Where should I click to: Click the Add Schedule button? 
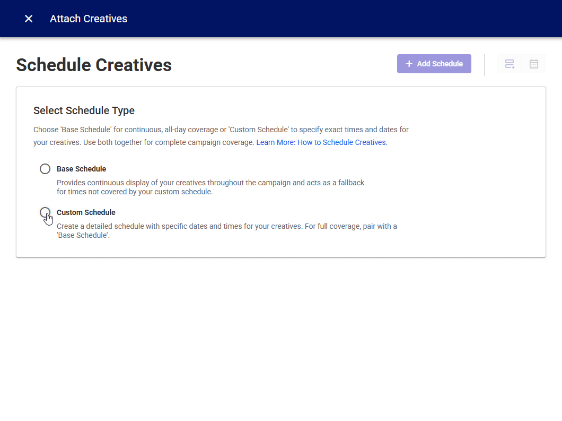[434, 64]
